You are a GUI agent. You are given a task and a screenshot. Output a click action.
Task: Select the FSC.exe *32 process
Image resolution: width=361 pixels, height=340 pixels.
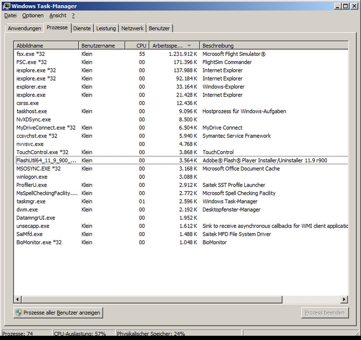coord(181,62)
